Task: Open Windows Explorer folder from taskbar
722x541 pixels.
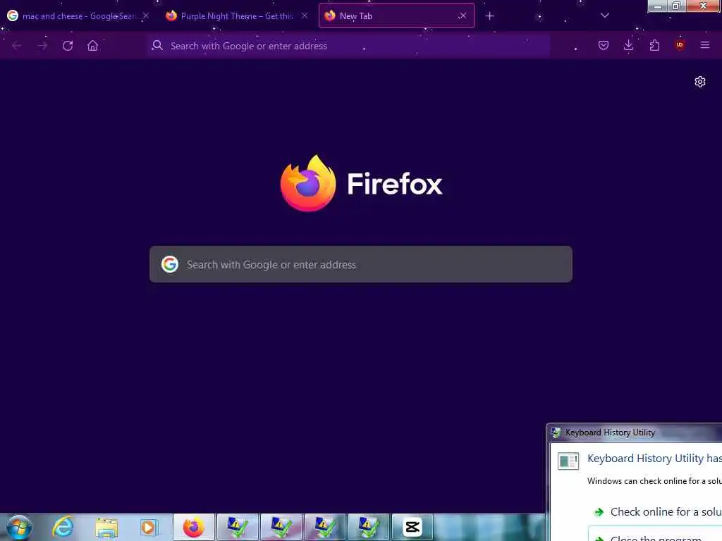Action: tap(106, 528)
